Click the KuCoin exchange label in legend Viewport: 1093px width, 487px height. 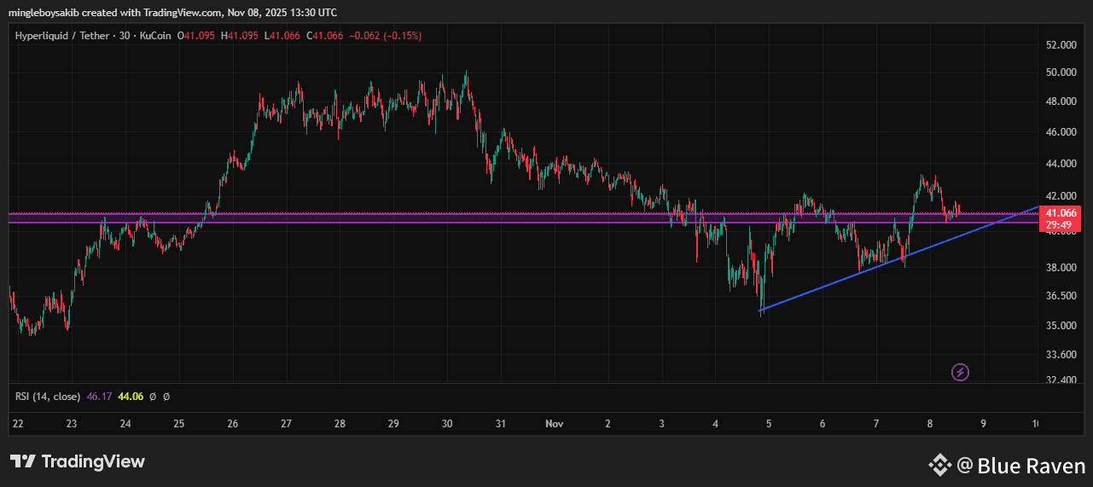(154, 36)
